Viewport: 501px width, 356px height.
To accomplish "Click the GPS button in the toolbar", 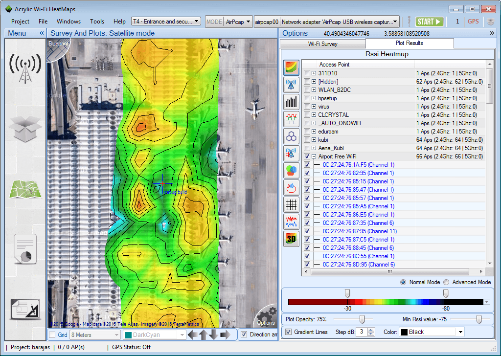I will [473, 21].
